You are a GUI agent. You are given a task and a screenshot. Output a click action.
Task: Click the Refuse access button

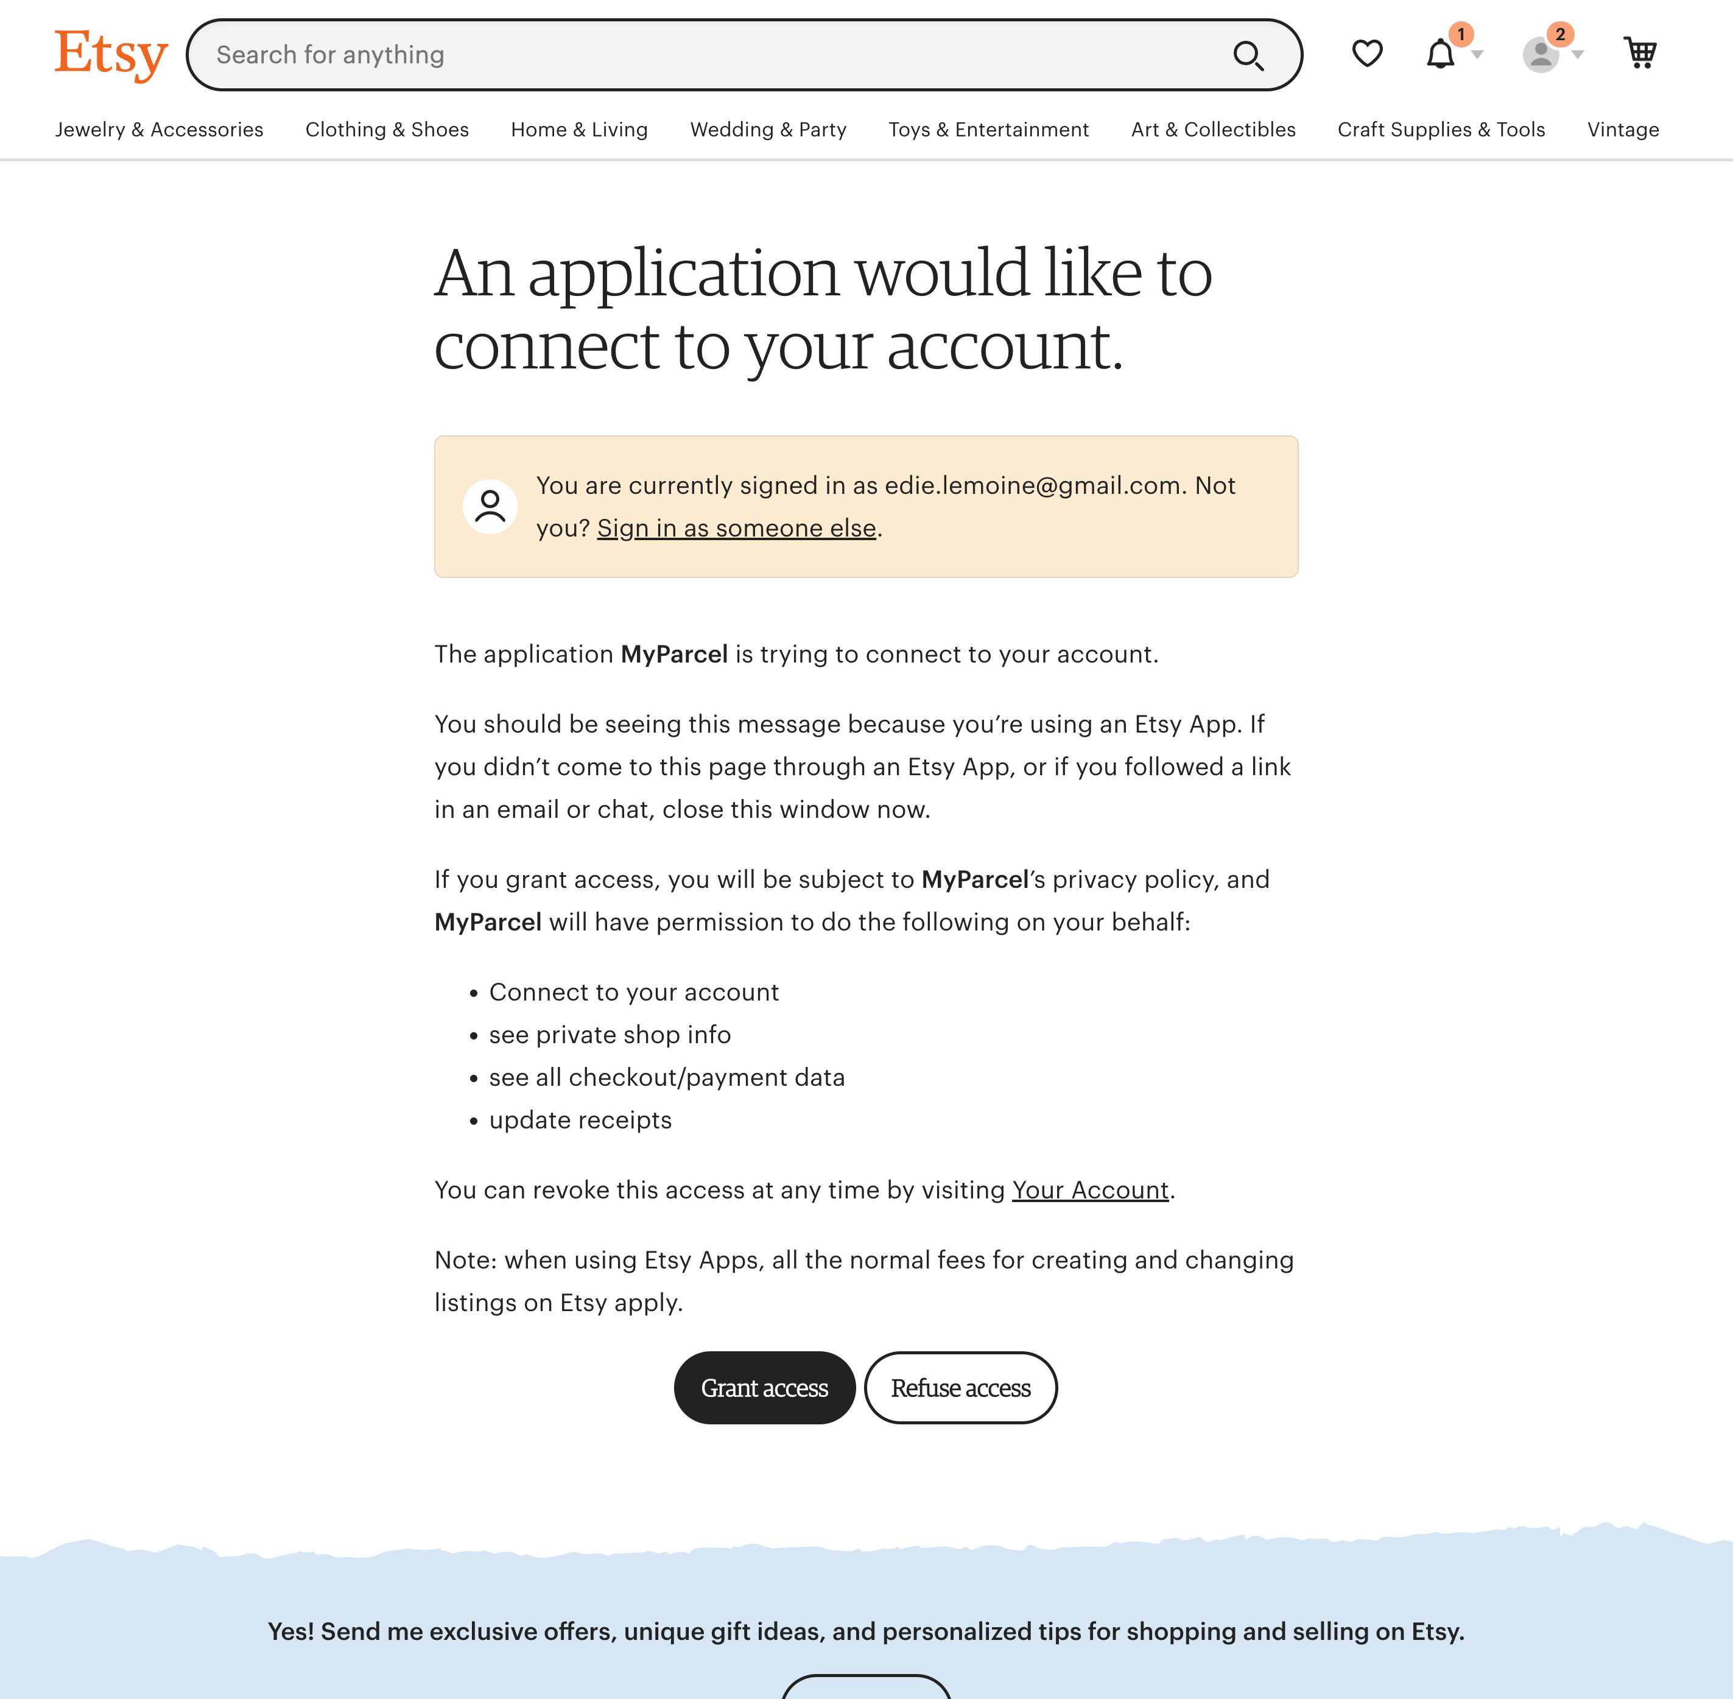click(x=960, y=1386)
